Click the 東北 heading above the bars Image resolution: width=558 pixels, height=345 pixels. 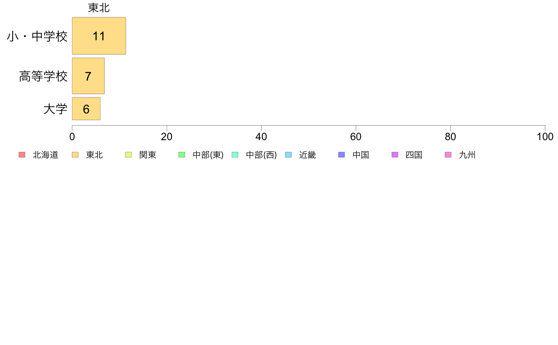coord(99,8)
